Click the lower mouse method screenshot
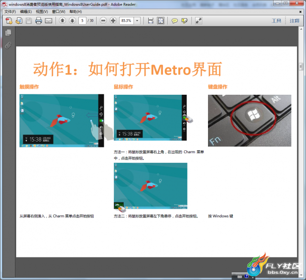The height and width of the screenshot is (280, 306). click(x=151, y=186)
